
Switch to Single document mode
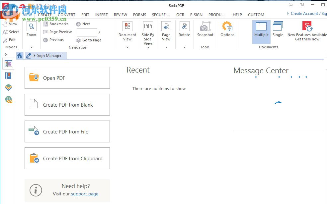(278, 29)
